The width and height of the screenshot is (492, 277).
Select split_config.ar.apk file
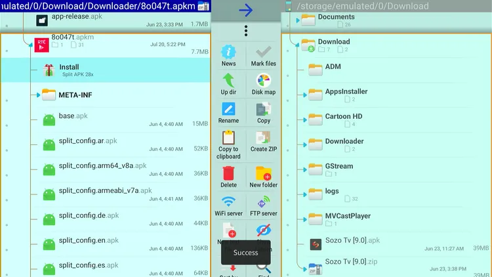click(x=106, y=144)
